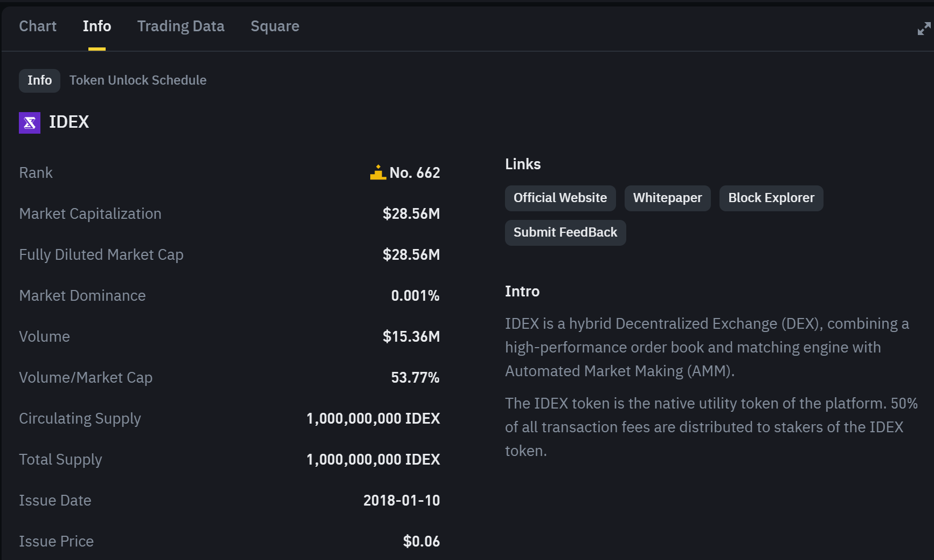The width and height of the screenshot is (934, 560).
Task: Click the IDEX token name heading
Action: point(69,122)
